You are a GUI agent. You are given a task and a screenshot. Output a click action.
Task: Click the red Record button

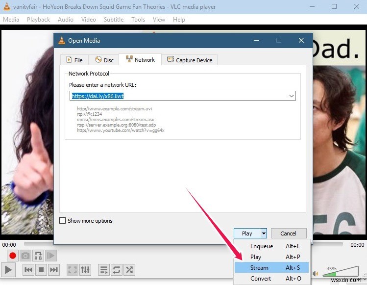[x=13, y=256]
